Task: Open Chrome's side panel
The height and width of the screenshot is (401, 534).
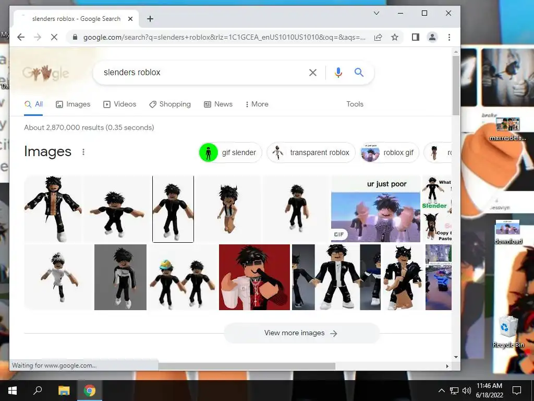Action: pos(416,37)
